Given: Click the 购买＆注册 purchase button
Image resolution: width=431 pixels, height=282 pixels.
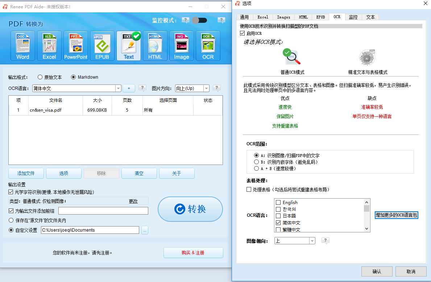Looking at the screenshot, I should [x=193, y=253].
